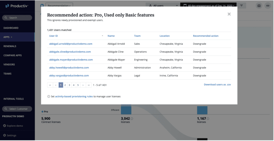The height and width of the screenshot is (141, 274).
Task: Go to the last page of results
Action: point(89,85)
